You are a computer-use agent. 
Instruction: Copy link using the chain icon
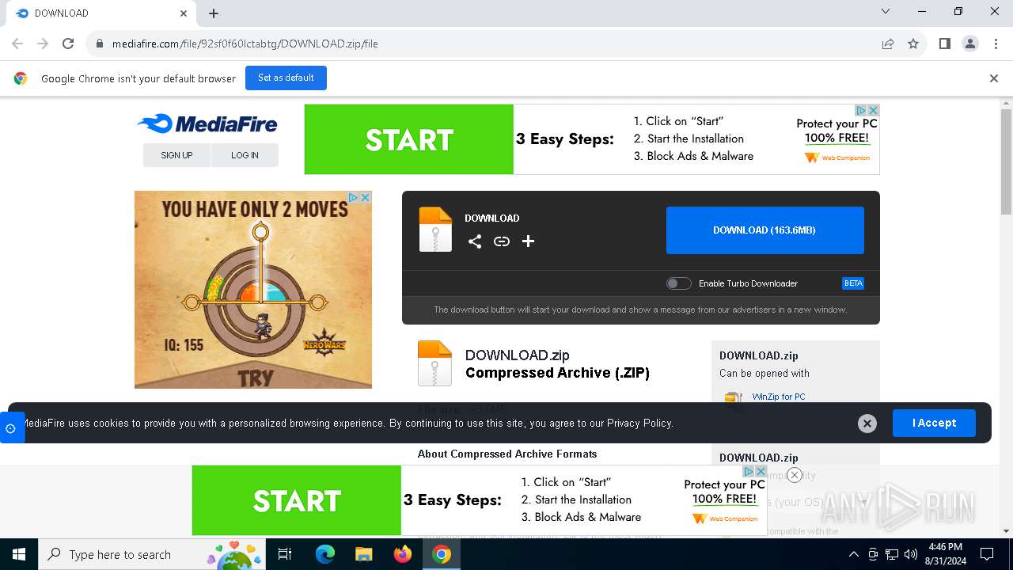[502, 241]
